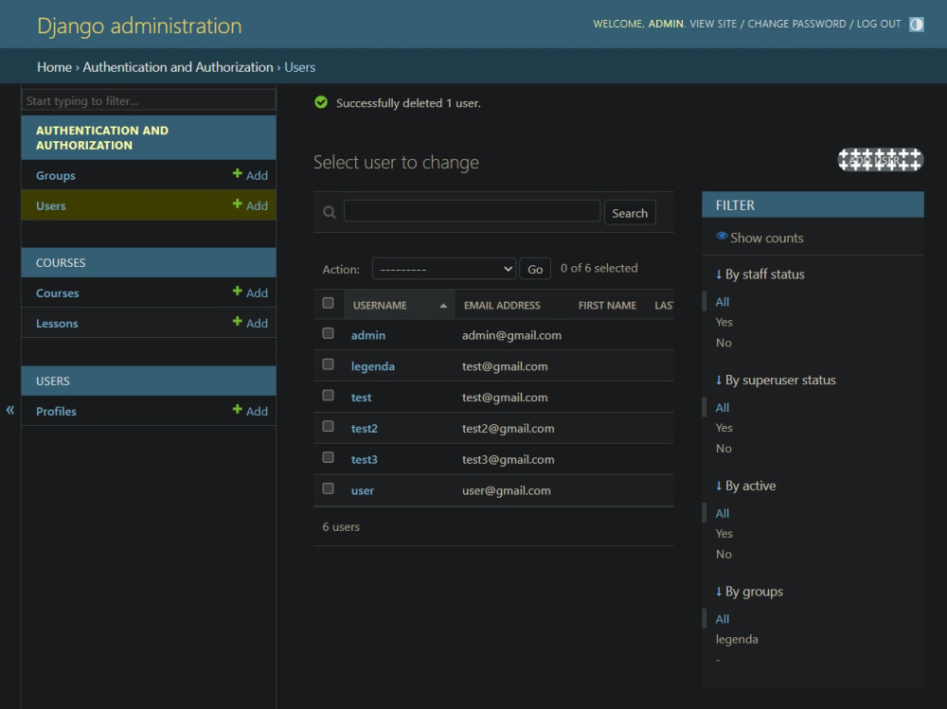Tick the select-all users checkbox in the header
Image resolution: width=947 pixels, height=709 pixels.
(328, 303)
